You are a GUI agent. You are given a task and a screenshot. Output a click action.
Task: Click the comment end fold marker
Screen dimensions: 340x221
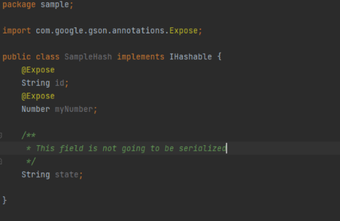tap(1, 162)
